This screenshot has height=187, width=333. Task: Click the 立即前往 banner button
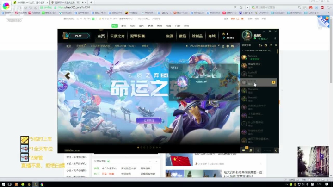pos(149,120)
